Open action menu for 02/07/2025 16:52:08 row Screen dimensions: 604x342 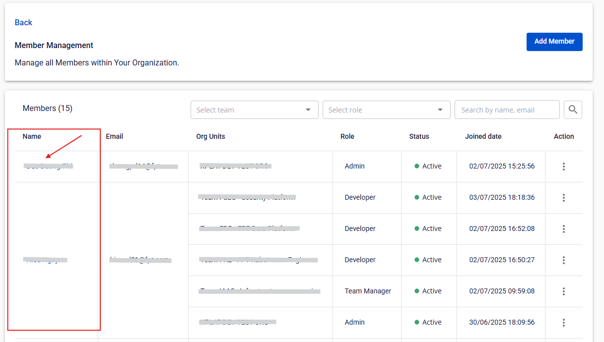tap(563, 229)
